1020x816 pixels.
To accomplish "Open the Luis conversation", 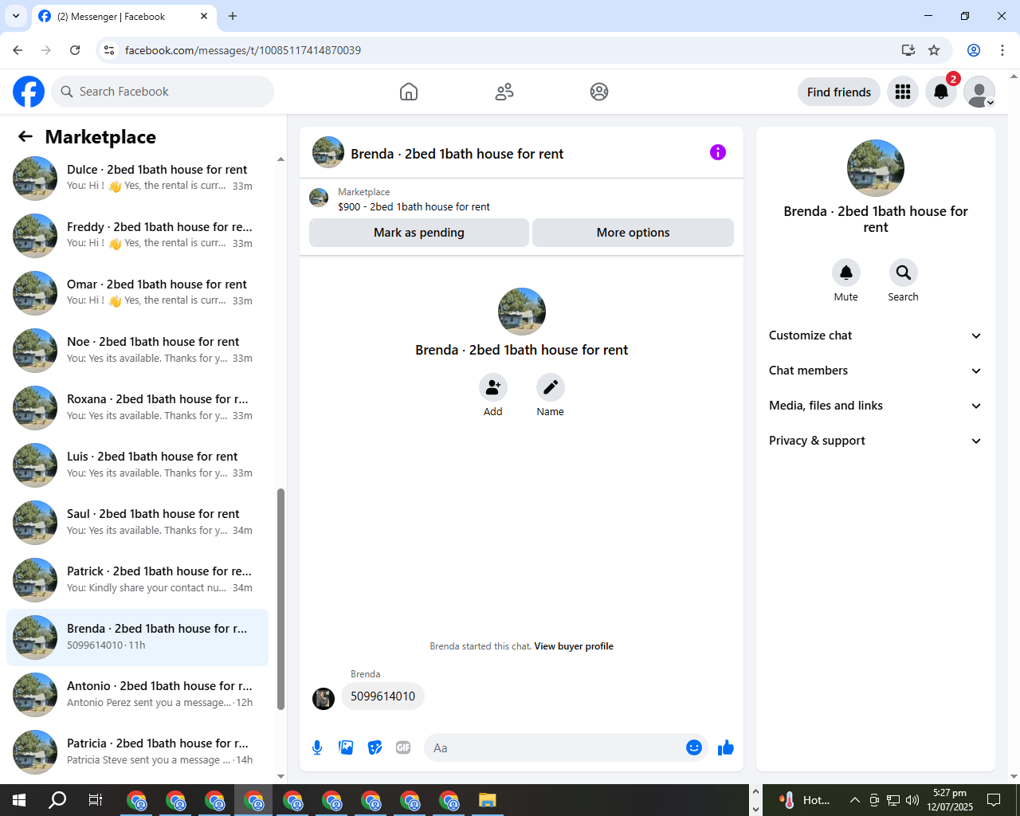I will pos(137,465).
